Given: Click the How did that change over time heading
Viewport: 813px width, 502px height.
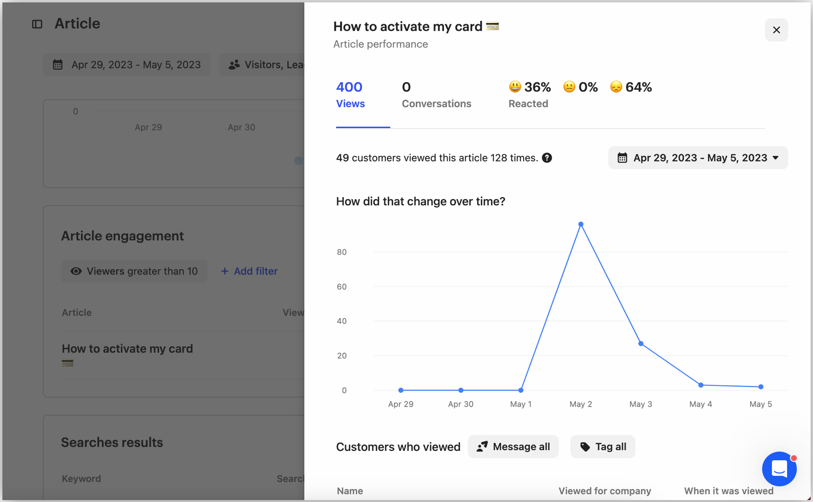Looking at the screenshot, I should point(420,201).
